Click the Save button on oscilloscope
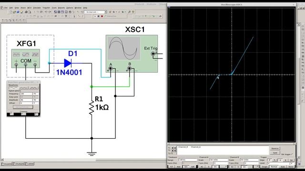Screen dimensions: 305x171 pos(275,153)
